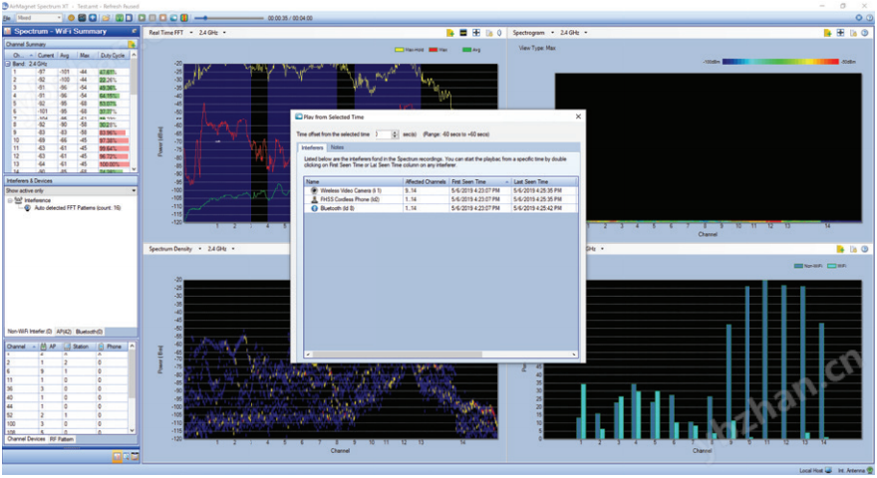Click the Channel Summary export icon
This screenshot has height=478, width=877.
tap(132, 45)
